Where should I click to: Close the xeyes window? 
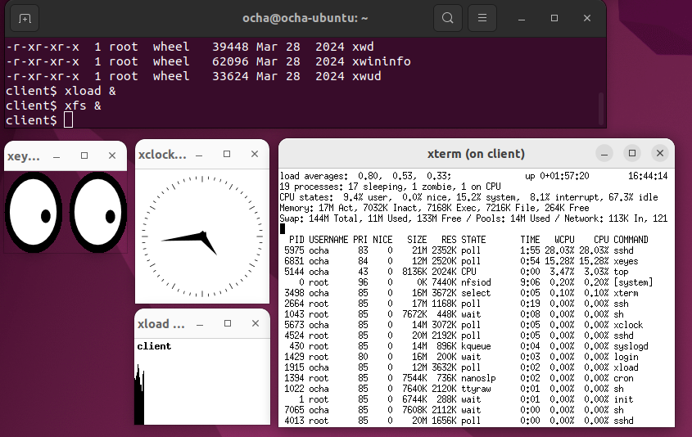click(112, 155)
